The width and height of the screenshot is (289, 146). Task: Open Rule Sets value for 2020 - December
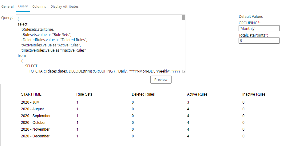[x=77, y=136]
